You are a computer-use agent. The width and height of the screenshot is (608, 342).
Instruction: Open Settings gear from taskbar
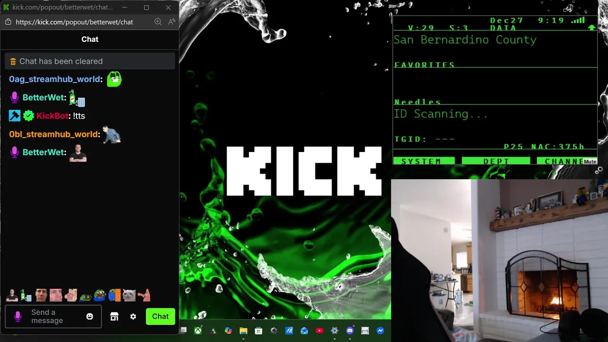point(334,331)
